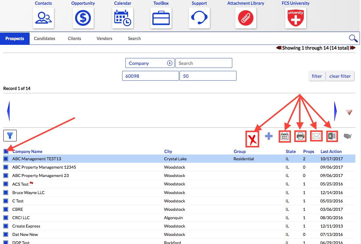
Task: Sort by Last Action column header
Action: coord(331,152)
